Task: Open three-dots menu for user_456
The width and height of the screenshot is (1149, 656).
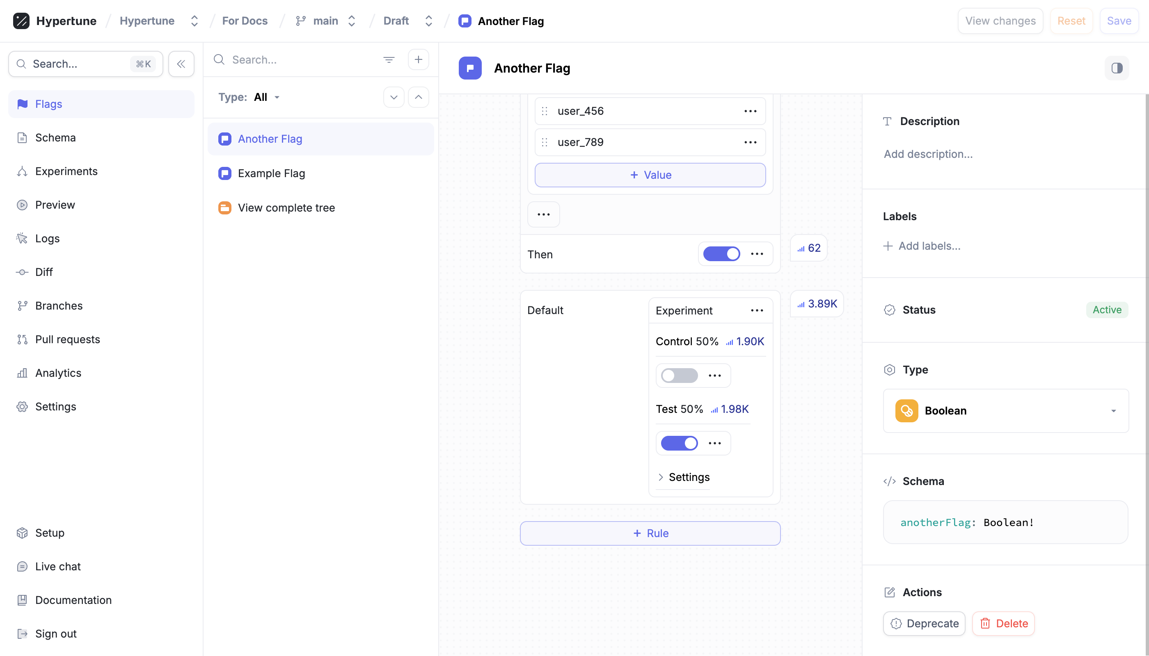Action: point(750,111)
